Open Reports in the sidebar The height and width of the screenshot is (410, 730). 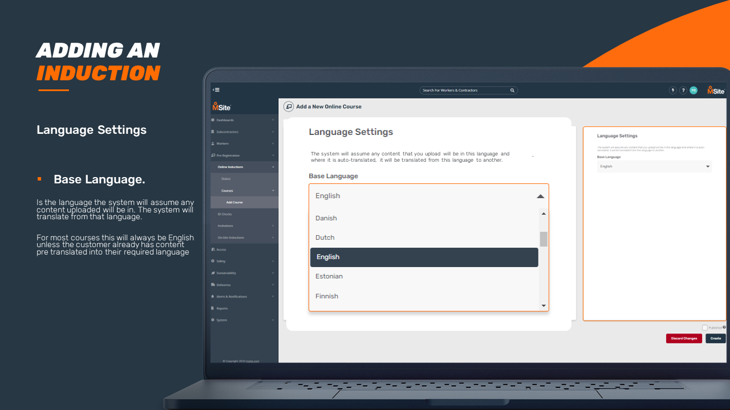tap(222, 309)
